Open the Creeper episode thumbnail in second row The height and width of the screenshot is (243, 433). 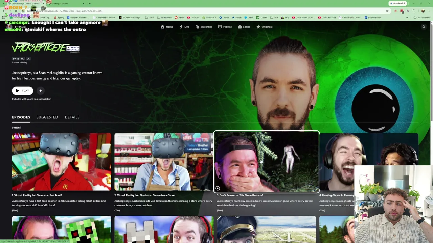pos(62,229)
